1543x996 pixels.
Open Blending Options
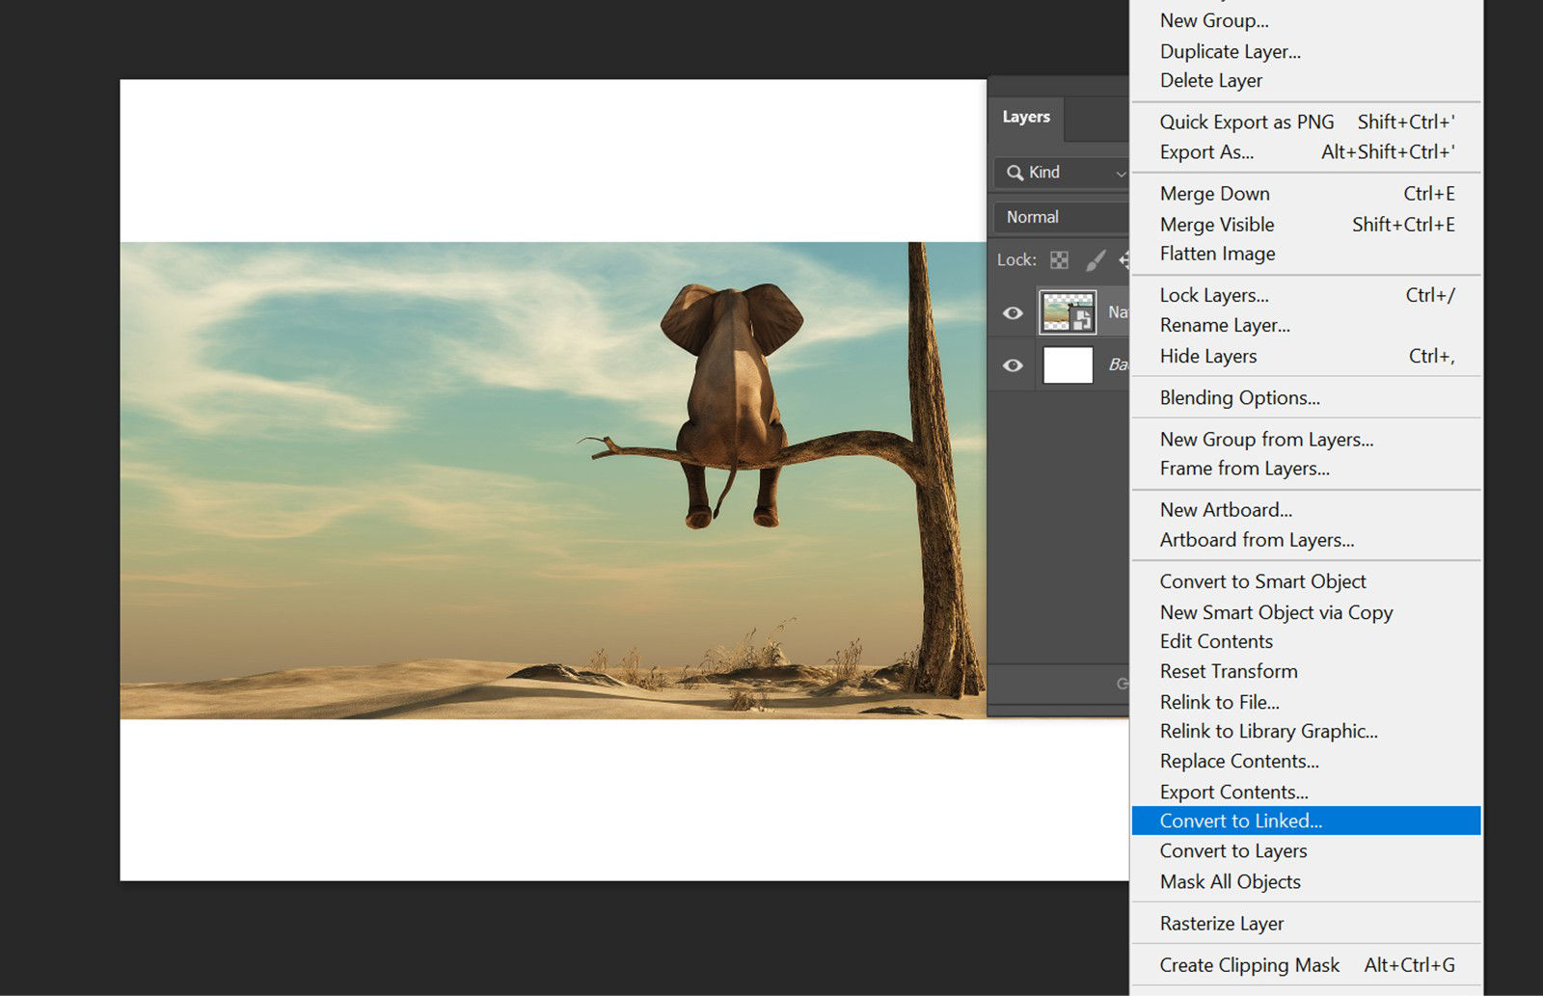tap(1239, 397)
